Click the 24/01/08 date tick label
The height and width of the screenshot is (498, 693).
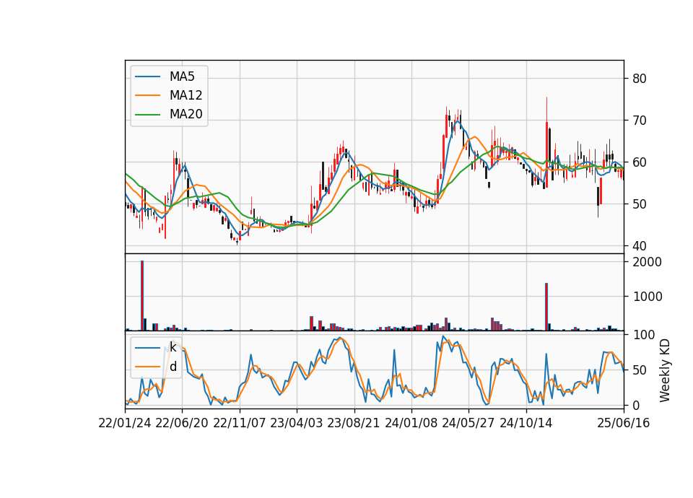click(411, 423)
